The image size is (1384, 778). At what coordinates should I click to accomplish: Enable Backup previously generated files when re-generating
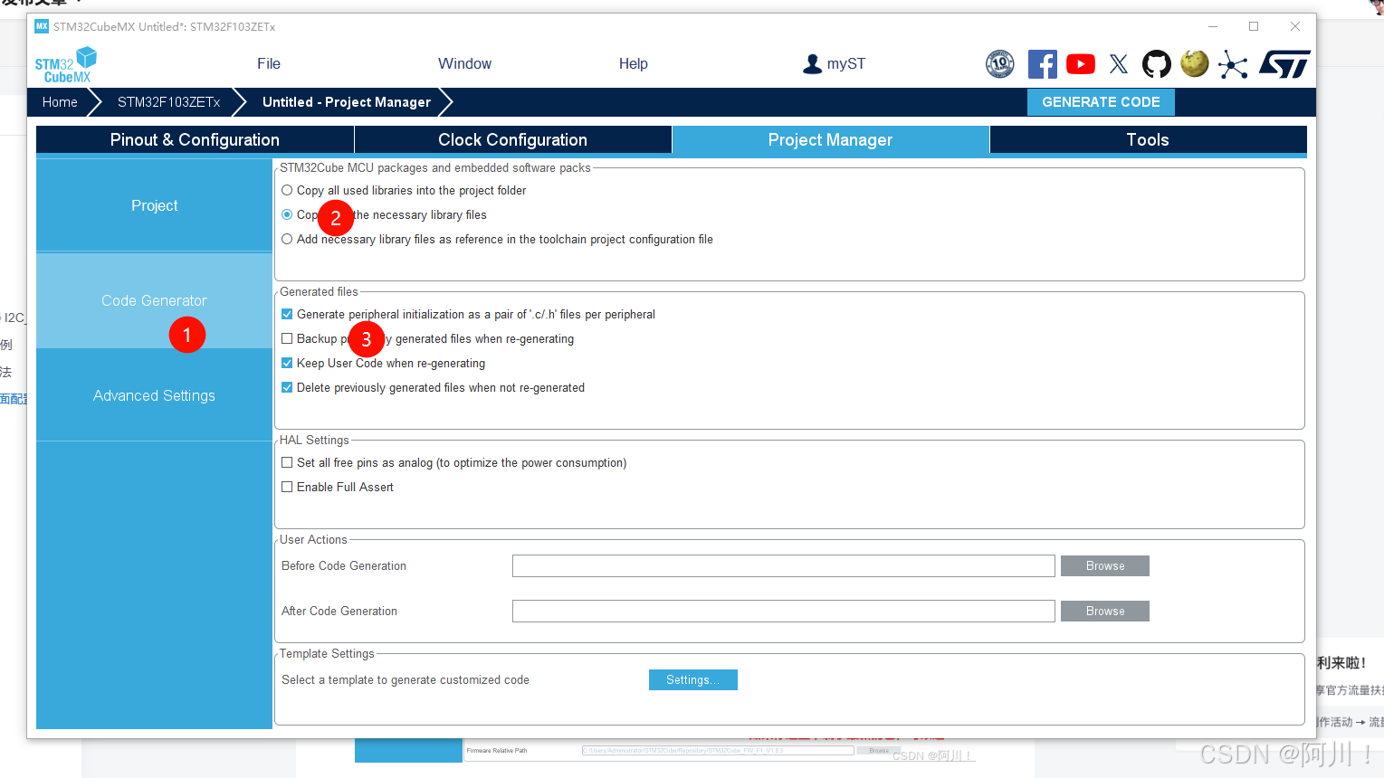point(287,338)
